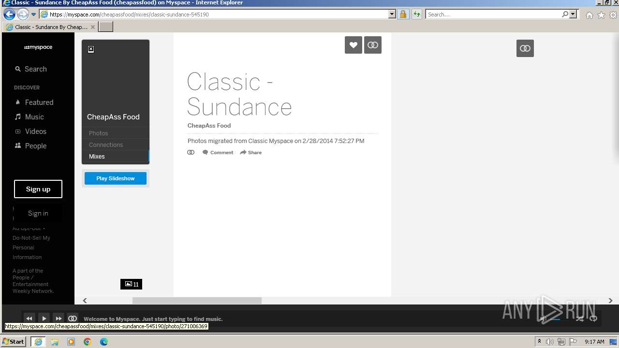The height and width of the screenshot is (348, 619).
Task: Click the player volume icon
Action: (x=544, y=319)
